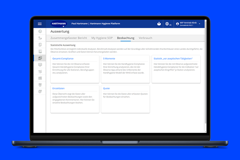Switch to My Hygiene SOP tab
The height and width of the screenshot is (160, 240).
tap(102, 38)
